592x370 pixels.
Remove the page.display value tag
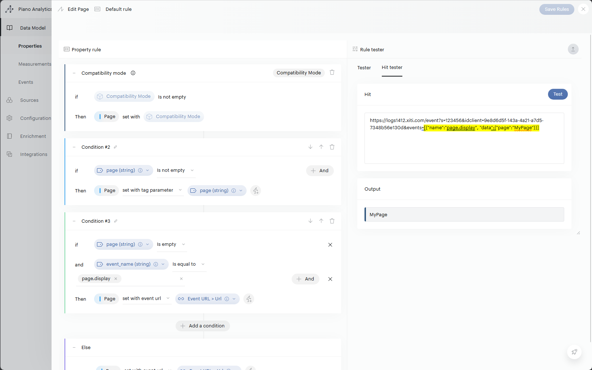(x=116, y=279)
